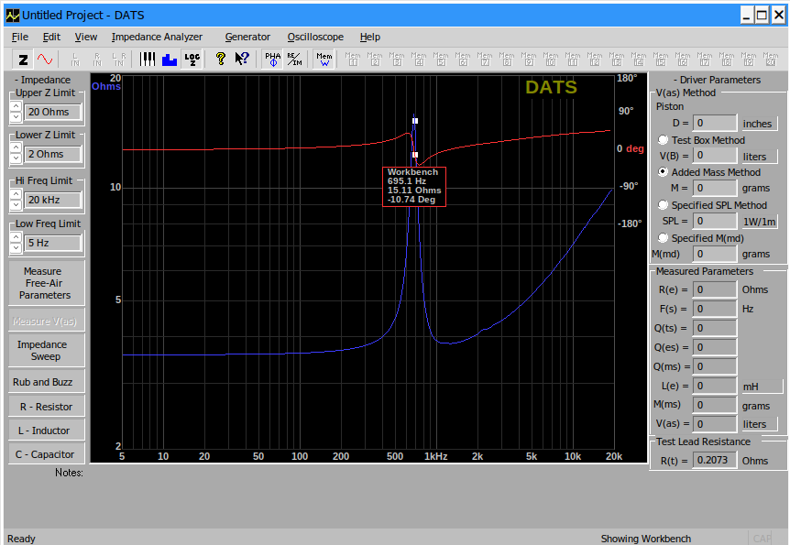Click the Upper Z Limit 20 Ohms field
Viewport: 790px width, 545px height.
click(53, 112)
